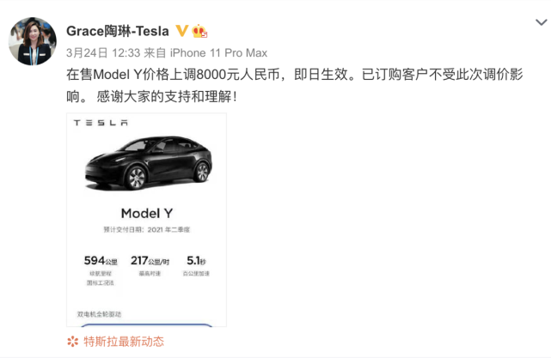Screen dimensions: 551x358
Task: Click the iPhone 11 Pro Max source
Action: (218, 53)
